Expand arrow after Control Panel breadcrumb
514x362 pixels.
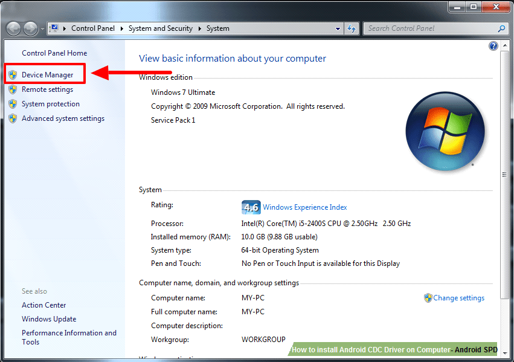[121, 28]
